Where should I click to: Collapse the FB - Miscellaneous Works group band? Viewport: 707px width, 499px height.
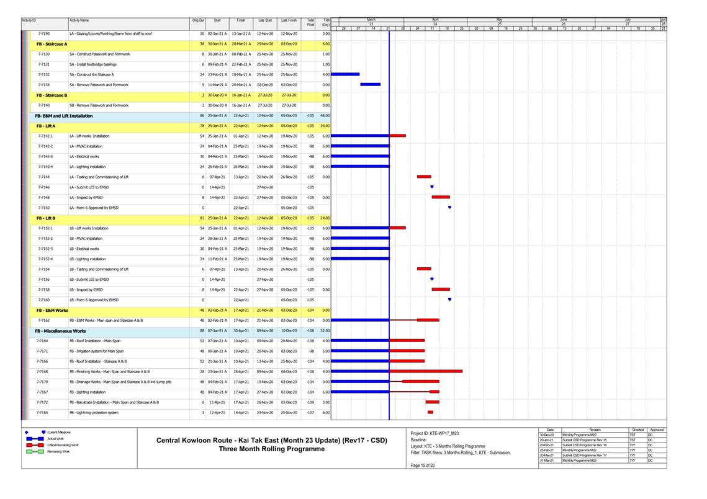pos(60,330)
